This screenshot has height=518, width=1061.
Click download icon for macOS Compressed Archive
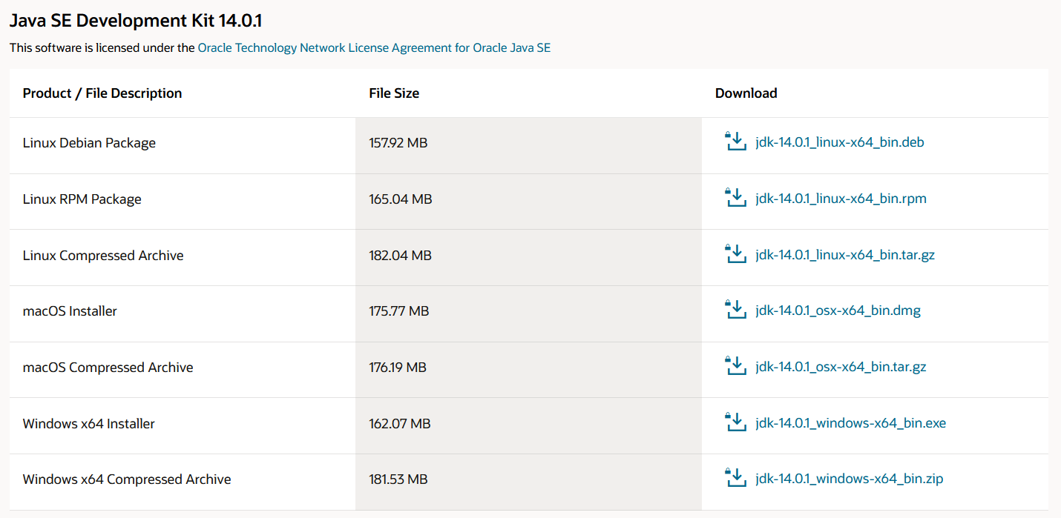pyautogui.click(x=735, y=365)
